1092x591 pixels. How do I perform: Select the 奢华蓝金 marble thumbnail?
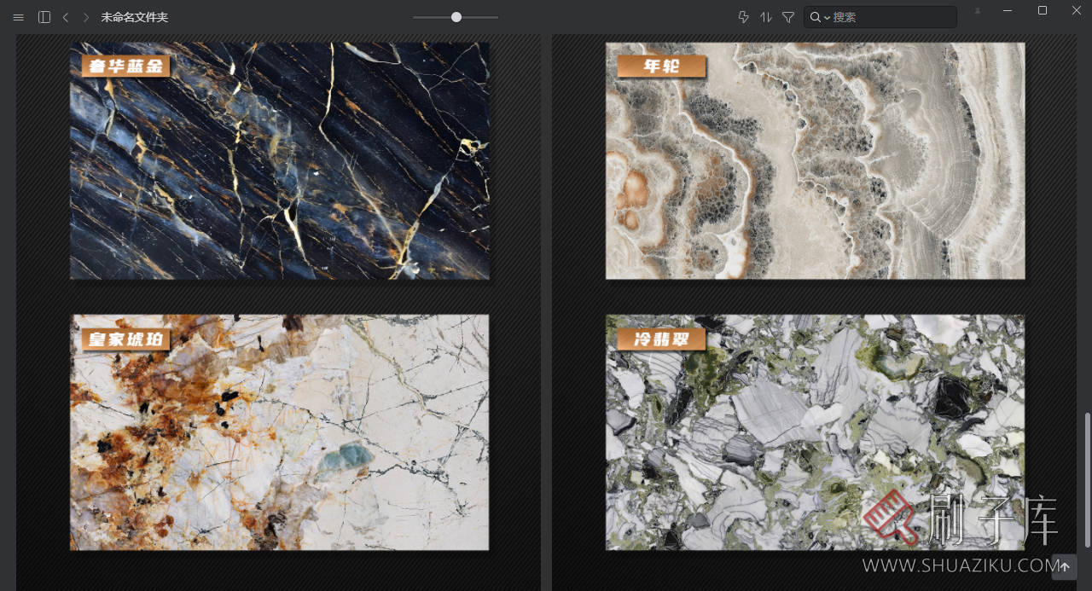[279, 160]
